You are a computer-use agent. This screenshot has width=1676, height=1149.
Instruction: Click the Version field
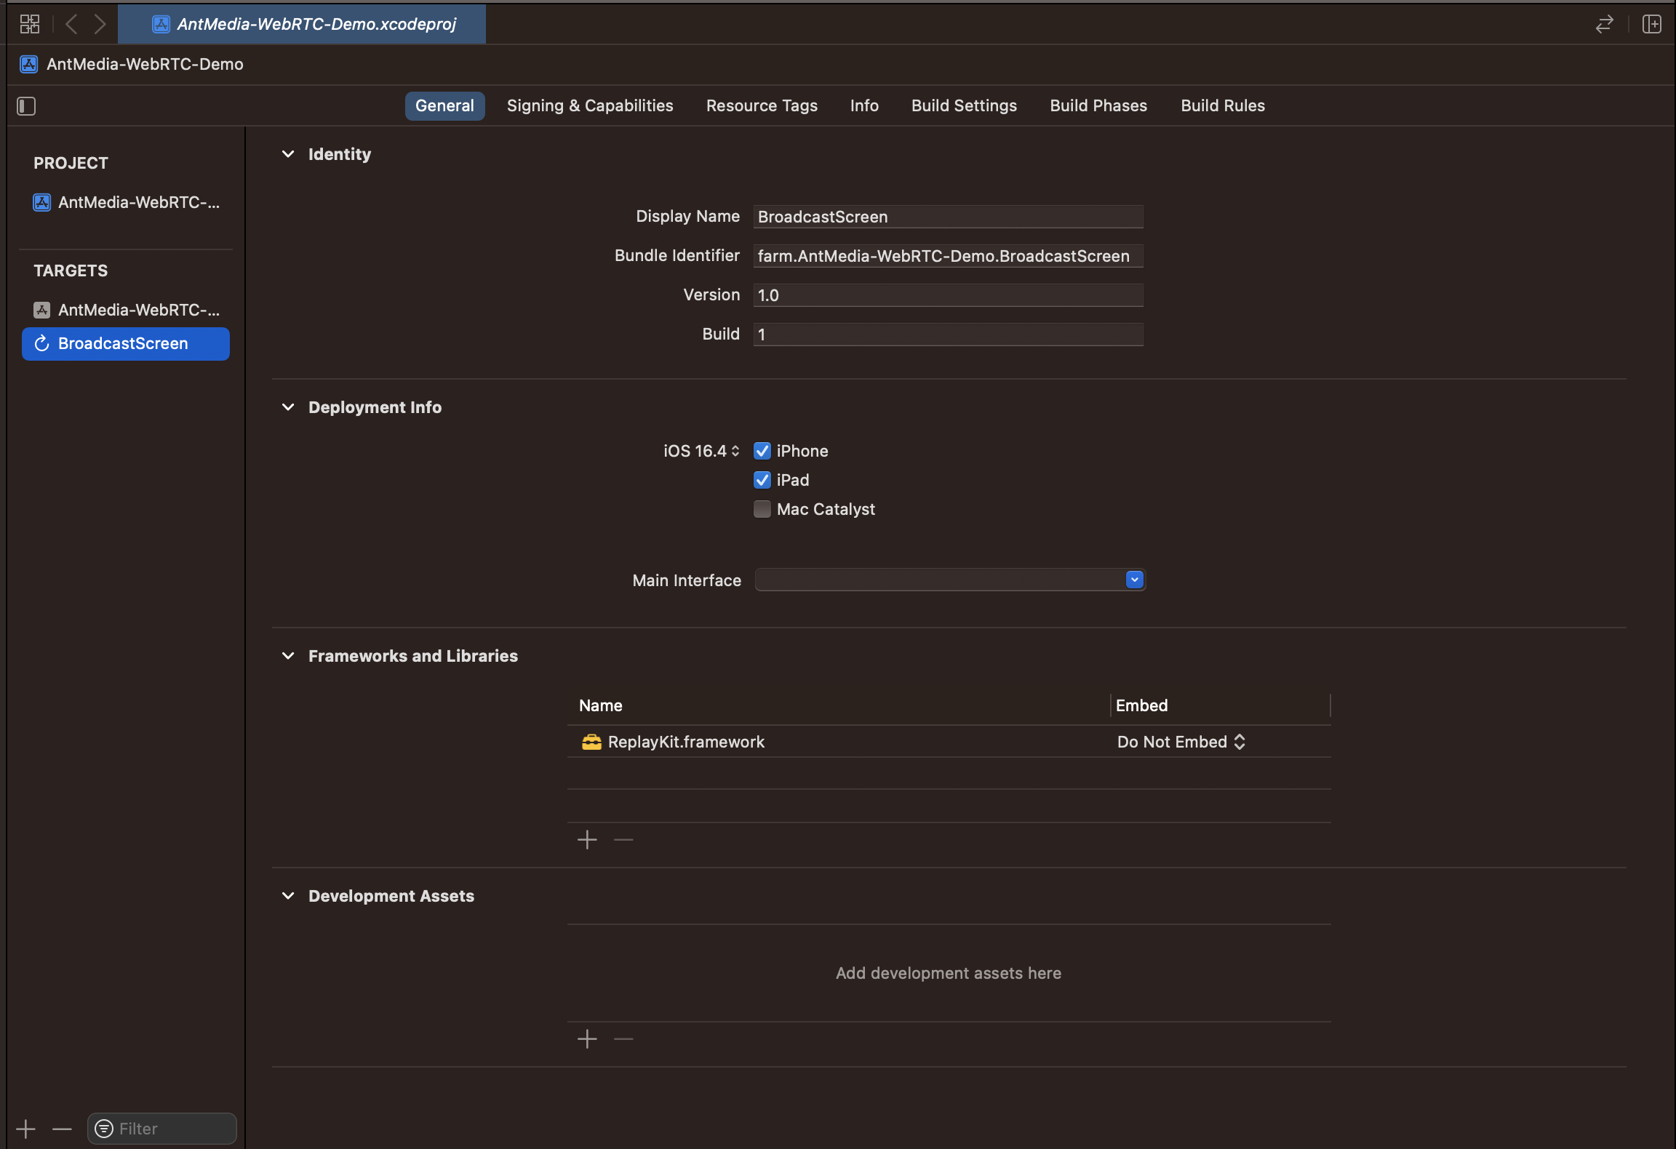click(x=949, y=295)
